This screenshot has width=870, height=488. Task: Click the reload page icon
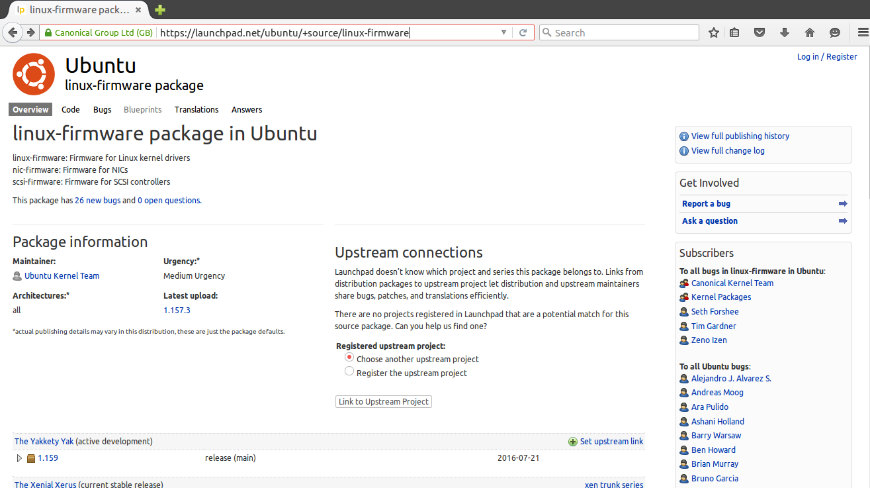point(523,32)
